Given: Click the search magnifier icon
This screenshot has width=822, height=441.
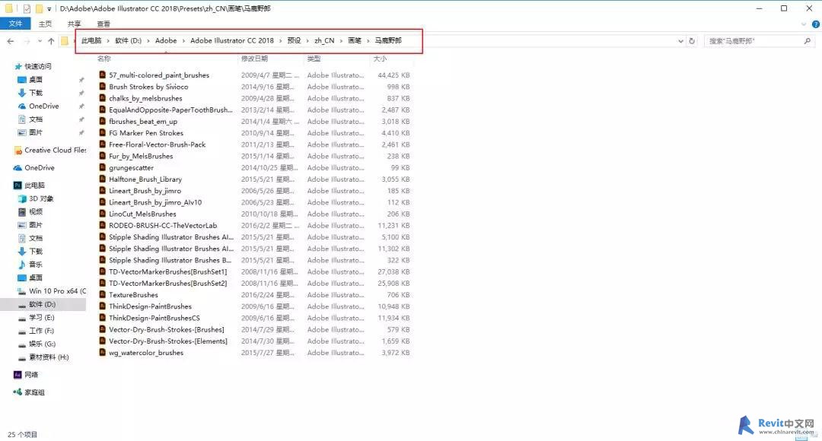Looking at the screenshot, I should (808, 41).
